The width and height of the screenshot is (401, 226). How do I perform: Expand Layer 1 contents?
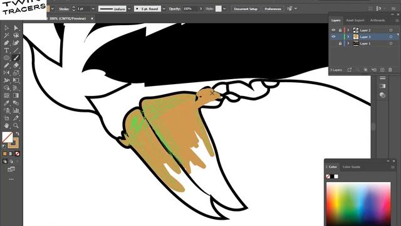348,43
